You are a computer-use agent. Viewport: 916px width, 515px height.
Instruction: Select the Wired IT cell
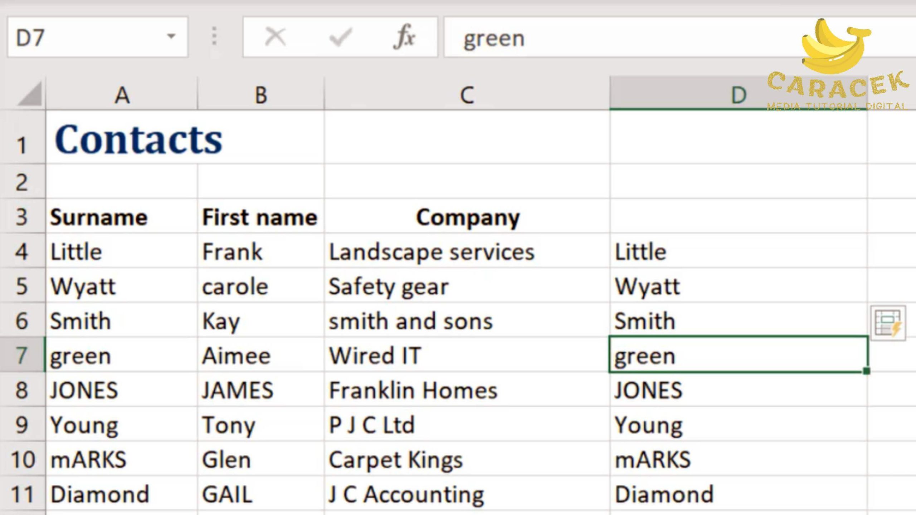[467, 354]
